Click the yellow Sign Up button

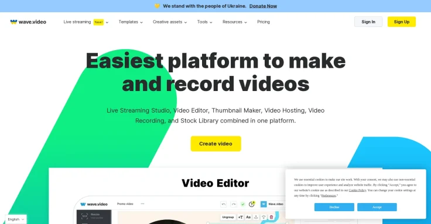(x=401, y=22)
